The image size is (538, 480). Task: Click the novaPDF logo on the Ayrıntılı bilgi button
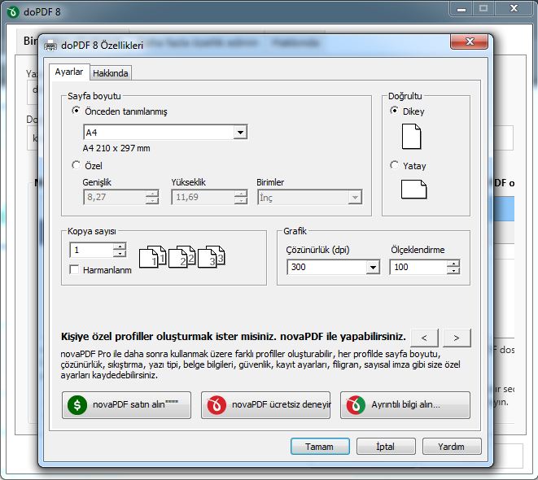356,405
